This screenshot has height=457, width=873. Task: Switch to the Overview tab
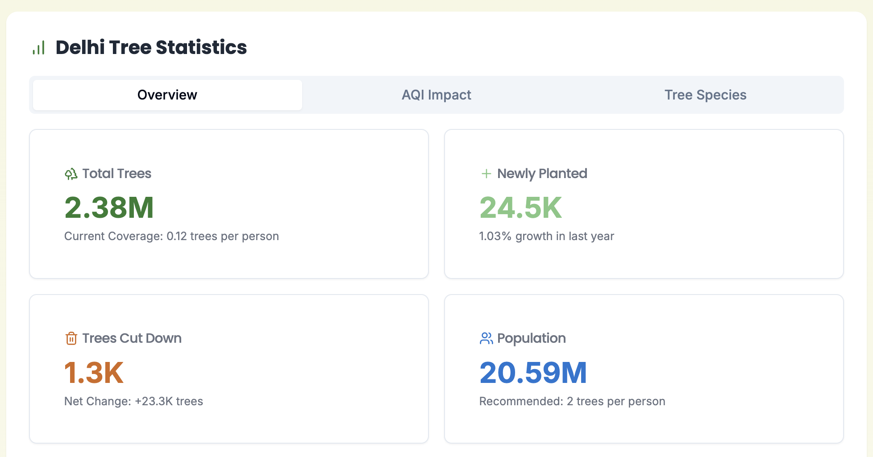[167, 95]
